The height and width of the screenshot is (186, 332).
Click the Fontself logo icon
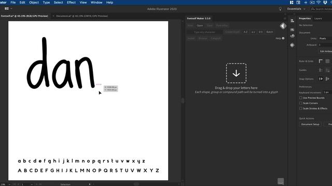pos(283,26)
